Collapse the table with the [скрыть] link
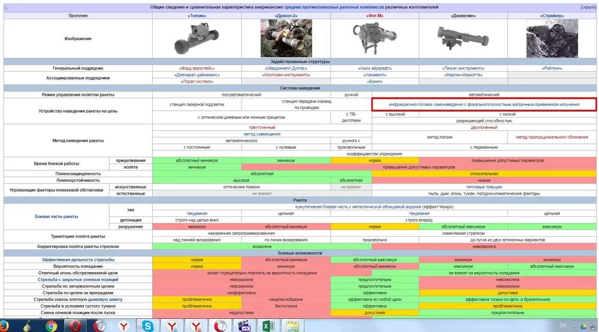 click(588, 7)
